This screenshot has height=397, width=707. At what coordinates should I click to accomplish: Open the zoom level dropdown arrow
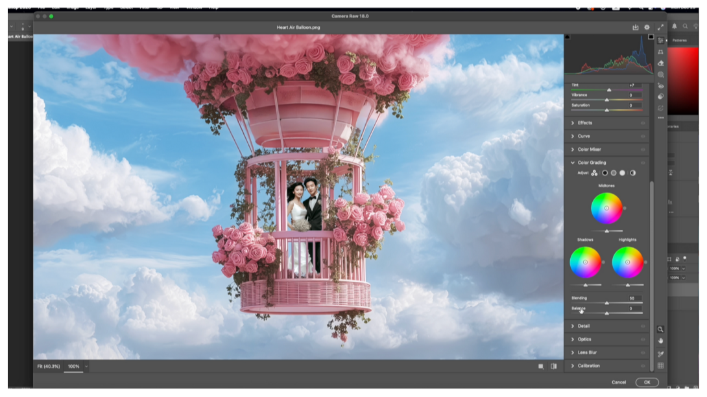[x=86, y=367]
